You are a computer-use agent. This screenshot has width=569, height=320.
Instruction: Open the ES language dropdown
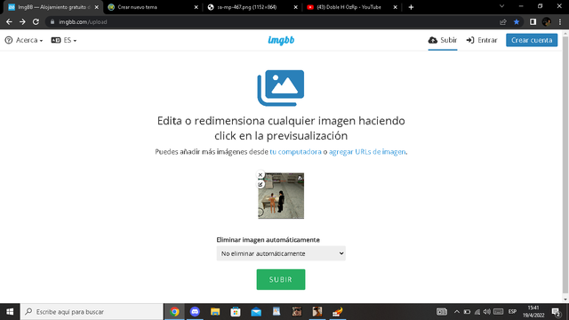(64, 40)
